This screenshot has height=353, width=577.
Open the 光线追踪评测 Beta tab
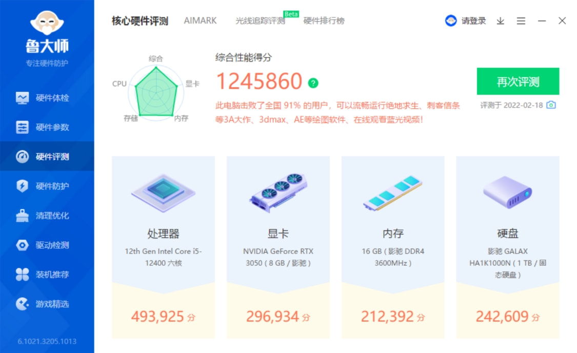coord(260,22)
